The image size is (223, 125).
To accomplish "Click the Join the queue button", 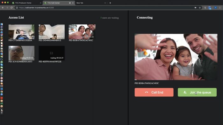I will click(197, 92).
